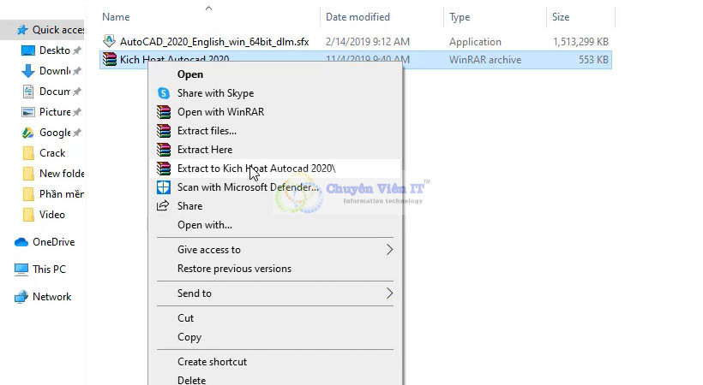Expand the Give access to submenu arrow

tap(390, 250)
